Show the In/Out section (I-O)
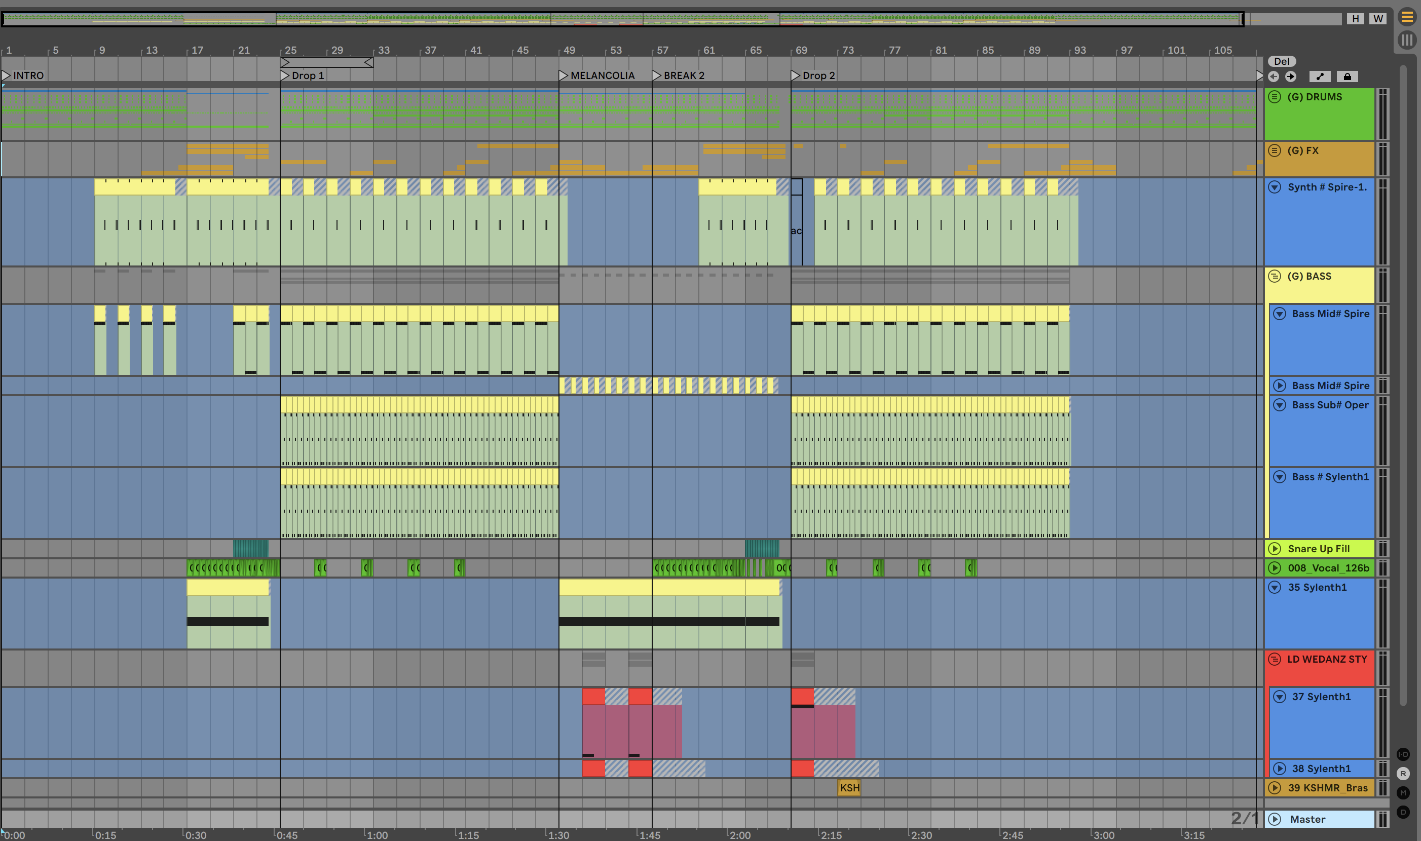This screenshot has height=841, width=1421. click(1403, 754)
